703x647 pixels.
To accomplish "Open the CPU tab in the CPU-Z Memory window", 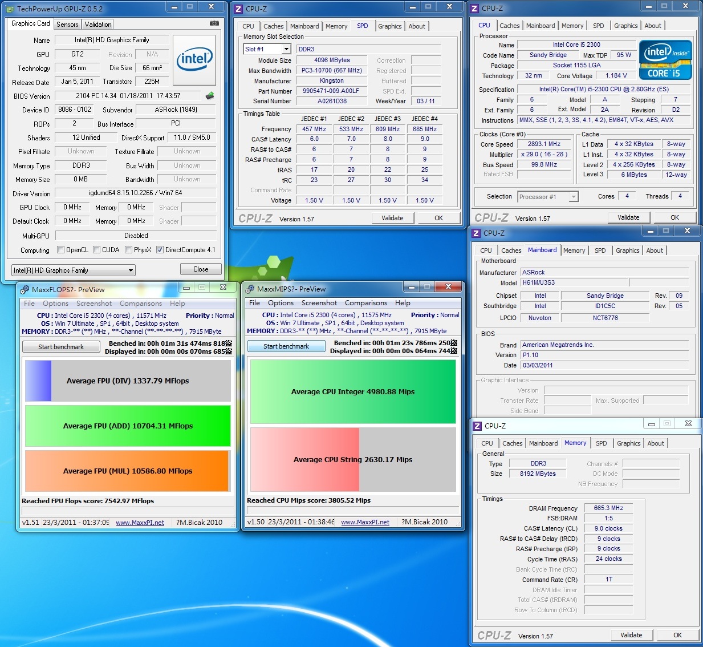I will pyautogui.click(x=487, y=443).
